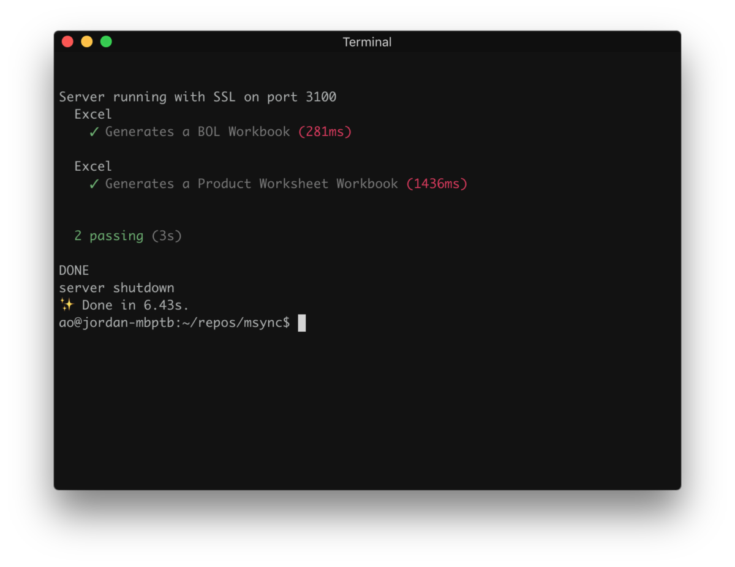Click the $ symbol at the prompt
The image size is (735, 567).
point(286,322)
